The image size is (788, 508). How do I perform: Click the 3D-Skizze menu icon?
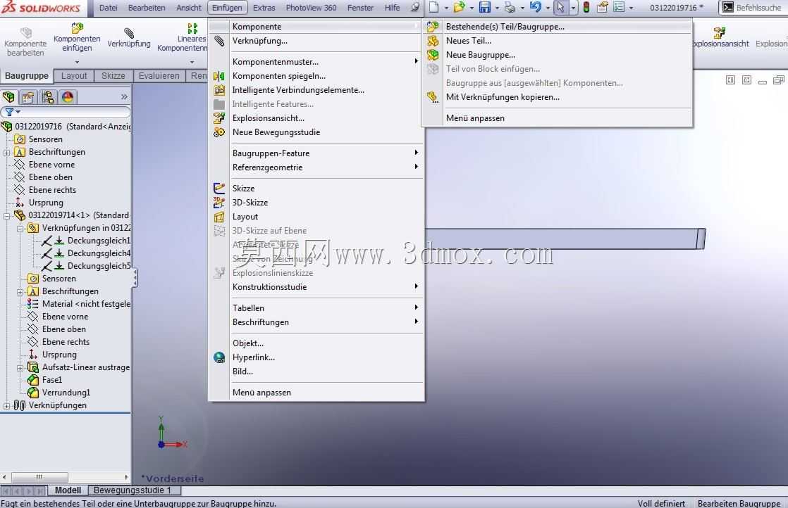pyautogui.click(x=219, y=202)
